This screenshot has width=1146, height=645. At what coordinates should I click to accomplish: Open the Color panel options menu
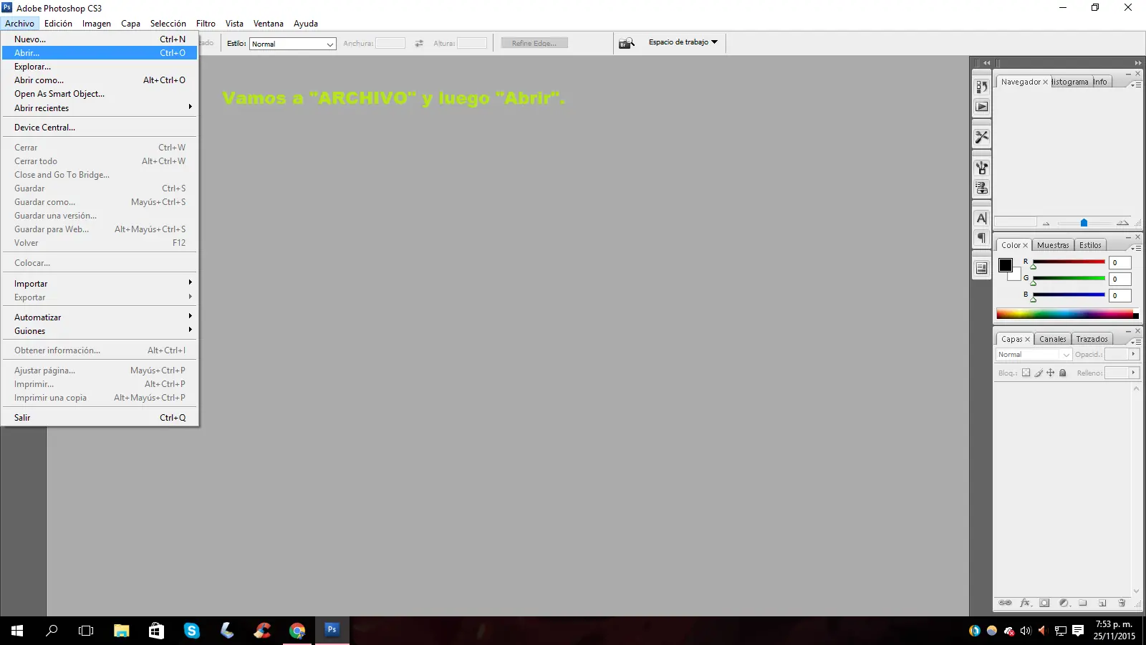pyautogui.click(x=1136, y=248)
